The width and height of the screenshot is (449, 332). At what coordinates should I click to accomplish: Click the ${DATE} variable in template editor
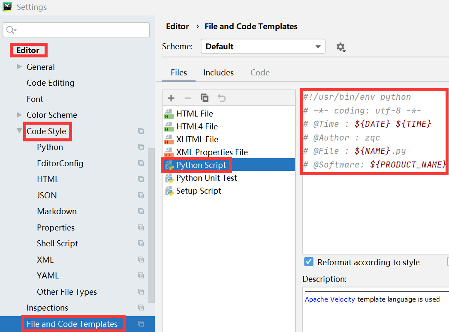coord(372,124)
